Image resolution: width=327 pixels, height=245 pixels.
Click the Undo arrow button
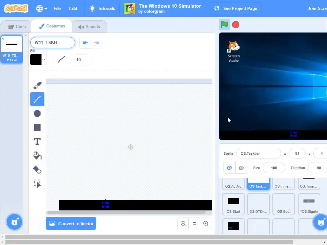click(x=85, y=43)
